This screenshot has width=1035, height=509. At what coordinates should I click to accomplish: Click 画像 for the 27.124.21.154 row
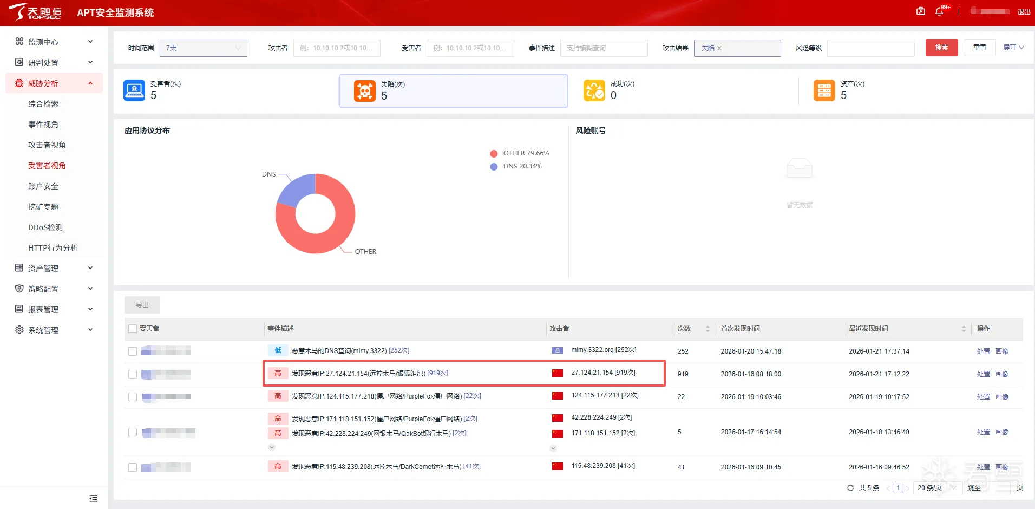tap(1002, 374)
